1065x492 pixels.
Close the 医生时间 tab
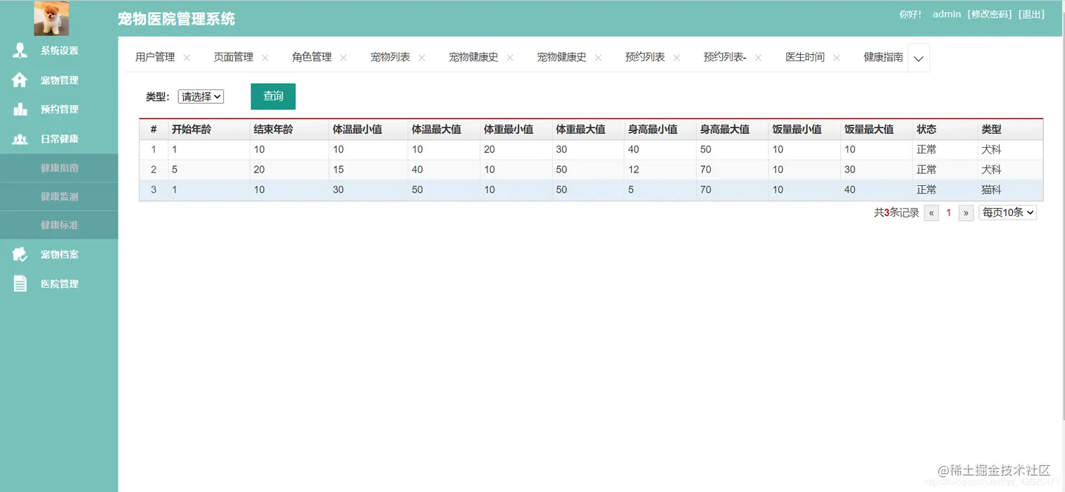pyautogui.click(x=836, y=58)
